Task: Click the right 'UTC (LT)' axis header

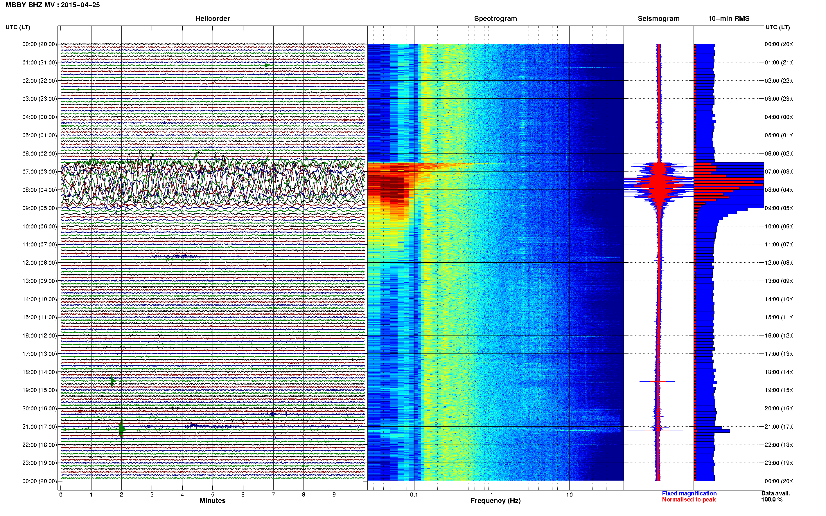Action: pos(777,27)
